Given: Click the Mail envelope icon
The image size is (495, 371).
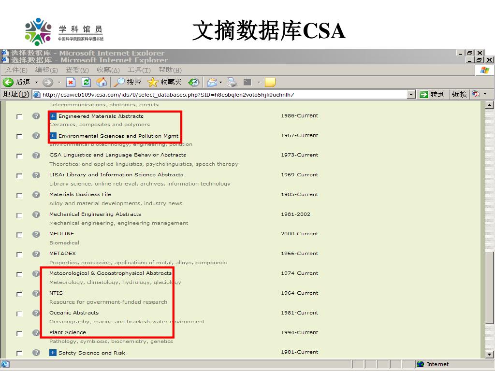Looking at the screenshot, I should click(212, 82).
